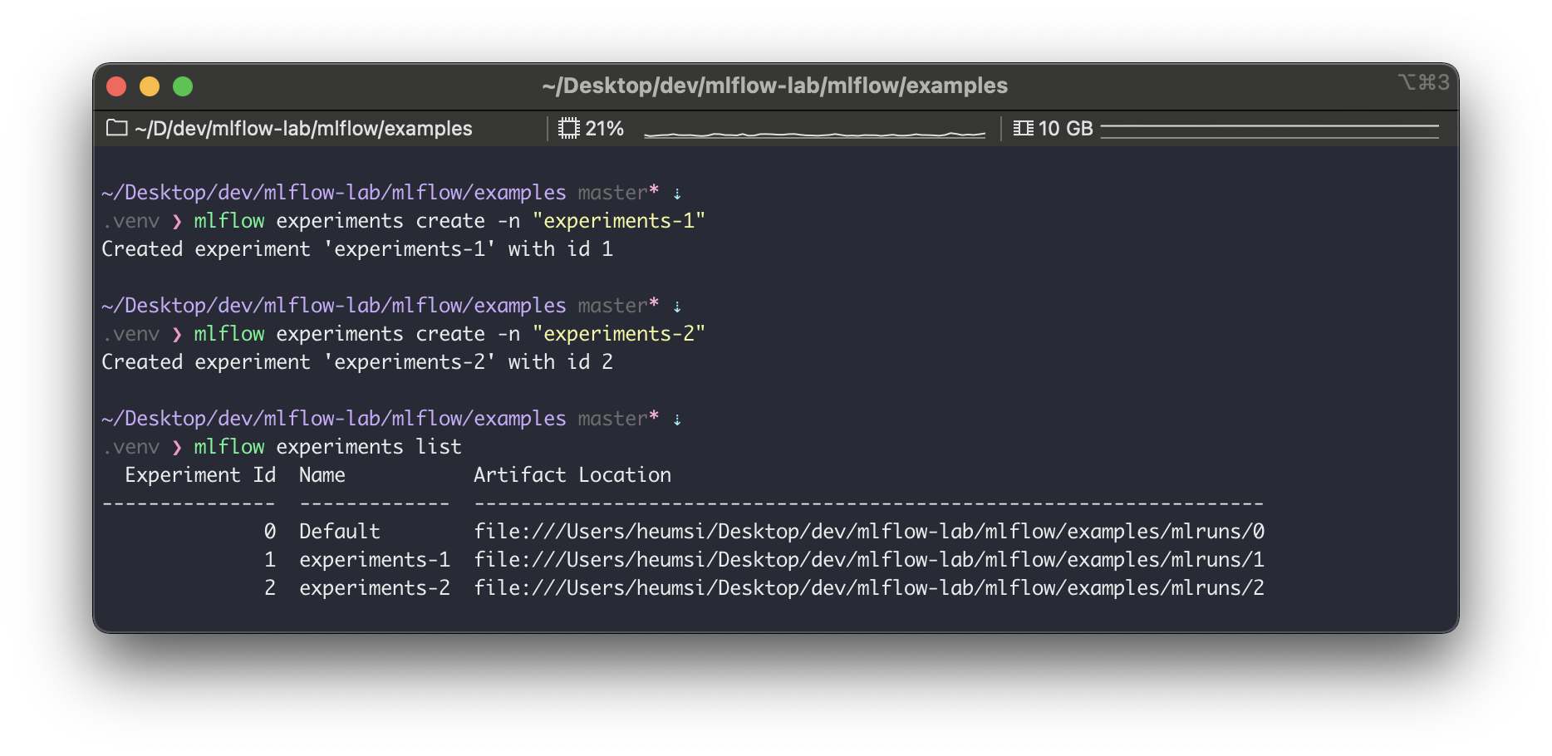Click the artifact path ending in mlruns/0
The height and width of the screenshot is (756, 1552).
pos(869,532)
